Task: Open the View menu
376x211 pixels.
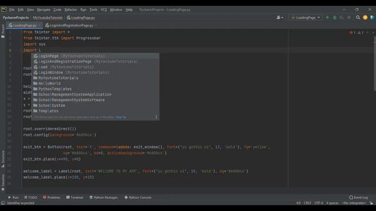Action: 30,9
